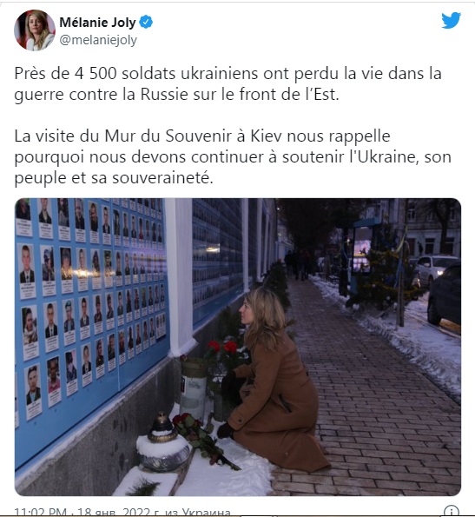Screen dimensions: 475x517
Task: Open the Украина location link
Action: click(x=206, y=512)
